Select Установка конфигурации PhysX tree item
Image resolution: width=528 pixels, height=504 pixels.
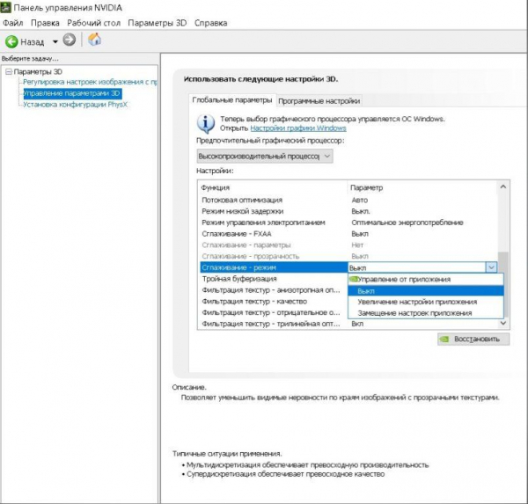(x=76, y=105)
